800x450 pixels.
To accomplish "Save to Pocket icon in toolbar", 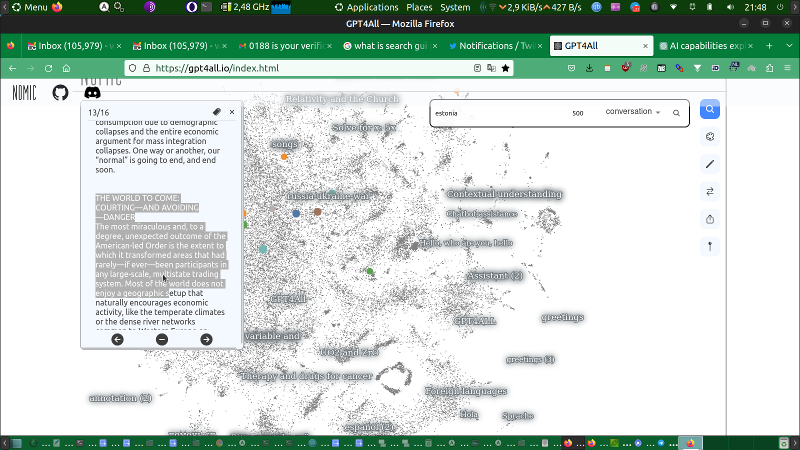I will coord(571,68).
